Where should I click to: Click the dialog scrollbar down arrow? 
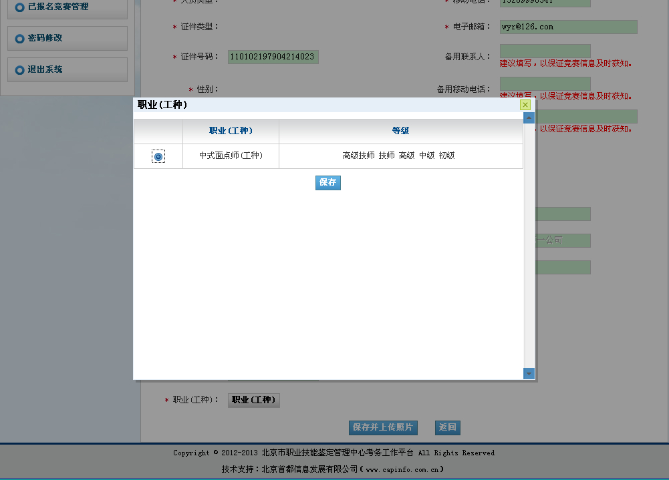tap(529, 373)
